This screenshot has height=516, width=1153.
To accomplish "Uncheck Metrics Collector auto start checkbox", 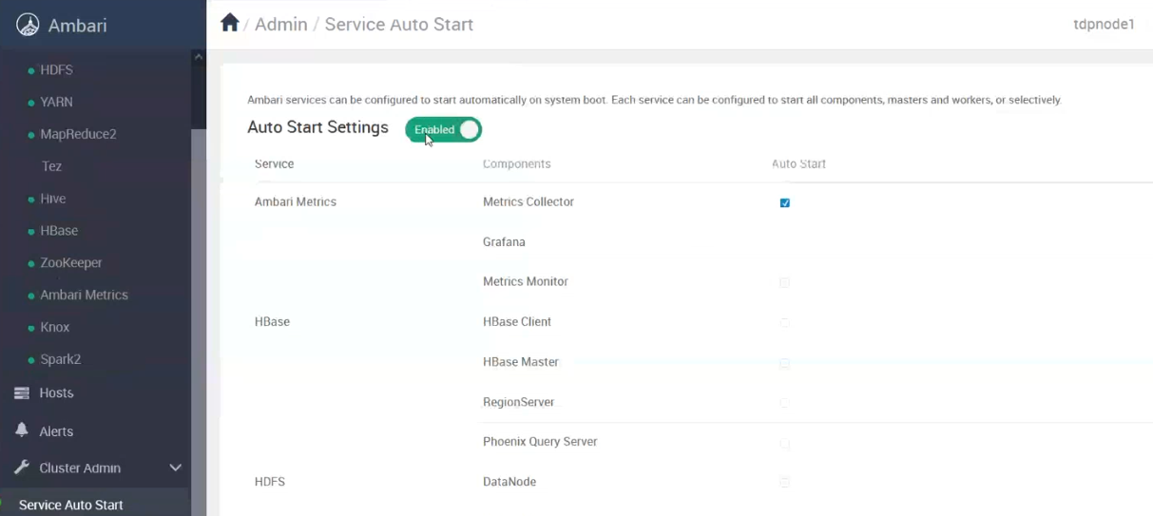I will point(785,202).
